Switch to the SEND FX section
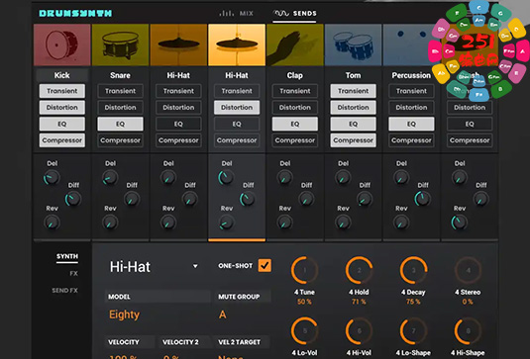The width and height of the screenshot is (530, 359). [x=64, y=290]
